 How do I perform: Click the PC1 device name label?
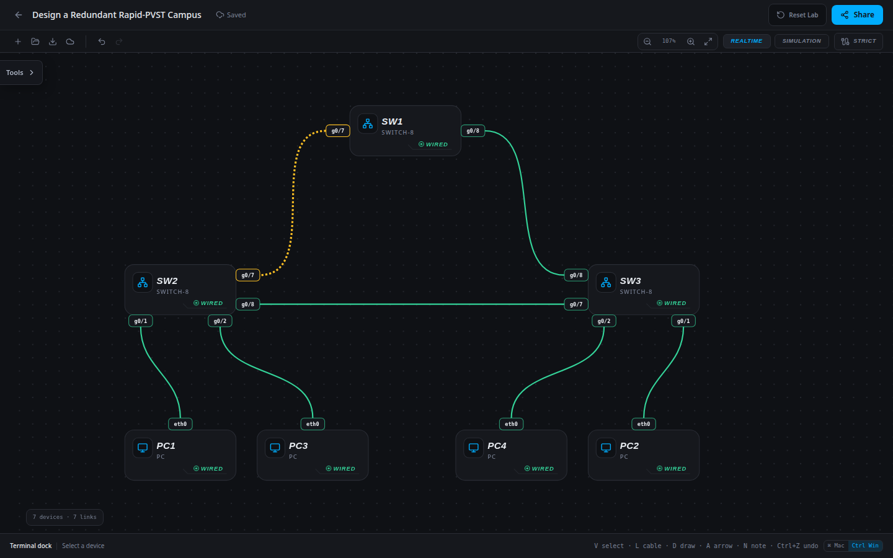(166, 446)
